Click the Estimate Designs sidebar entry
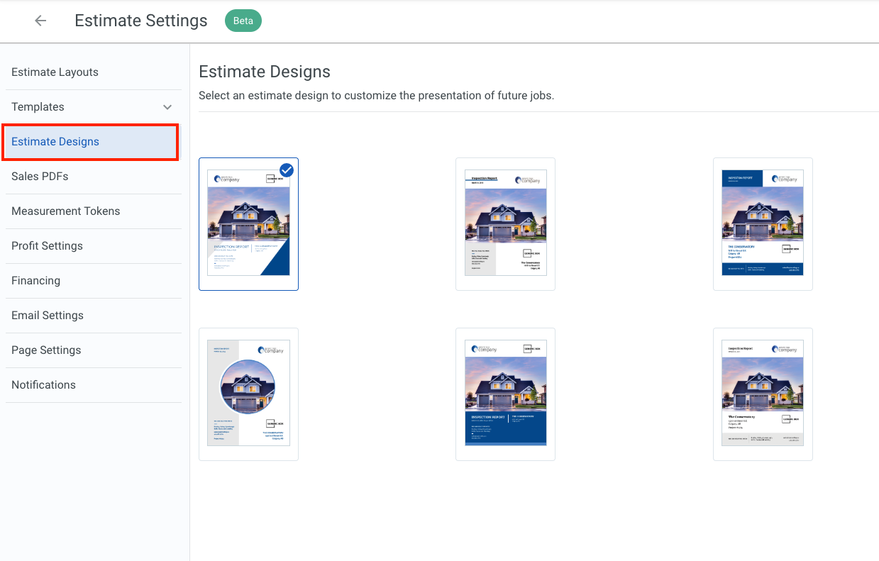 pos(55,141)
